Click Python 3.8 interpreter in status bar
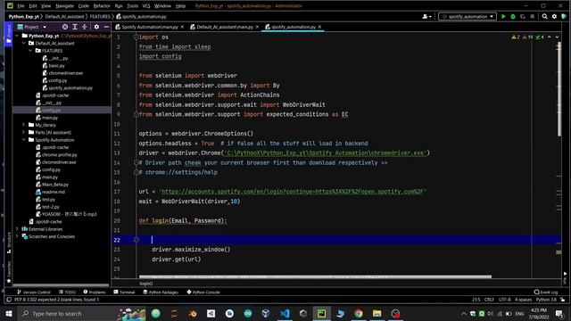Viewport: 571px width, 321px height. 546,300
